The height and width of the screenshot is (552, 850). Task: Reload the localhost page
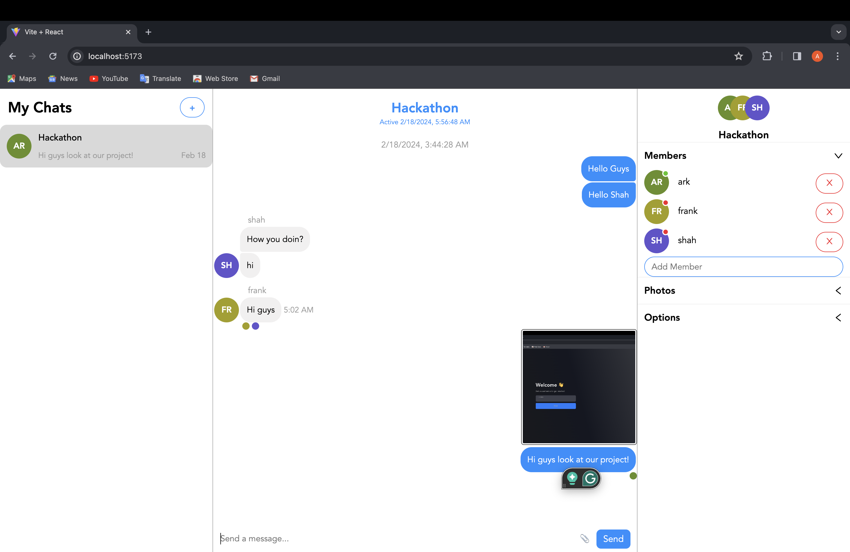pos(53,56)
